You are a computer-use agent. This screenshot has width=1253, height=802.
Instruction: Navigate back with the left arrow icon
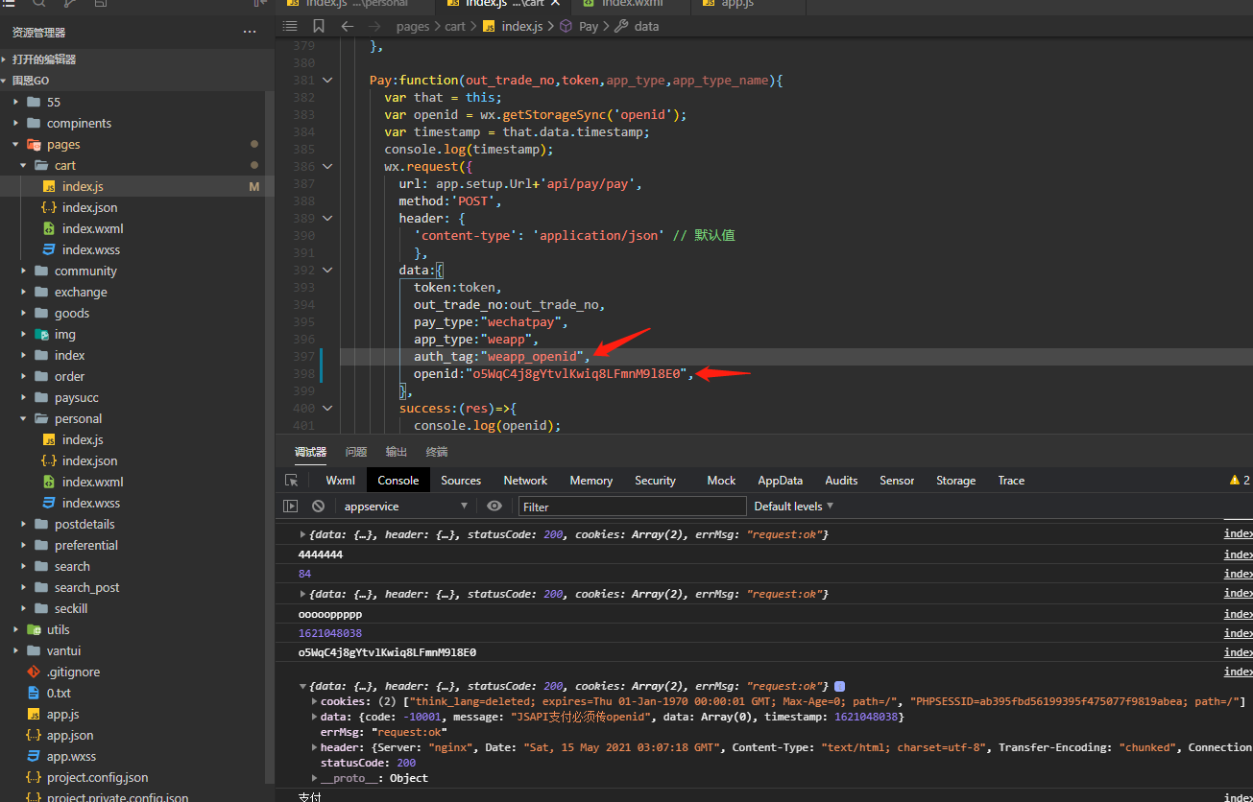click(347, 26)
